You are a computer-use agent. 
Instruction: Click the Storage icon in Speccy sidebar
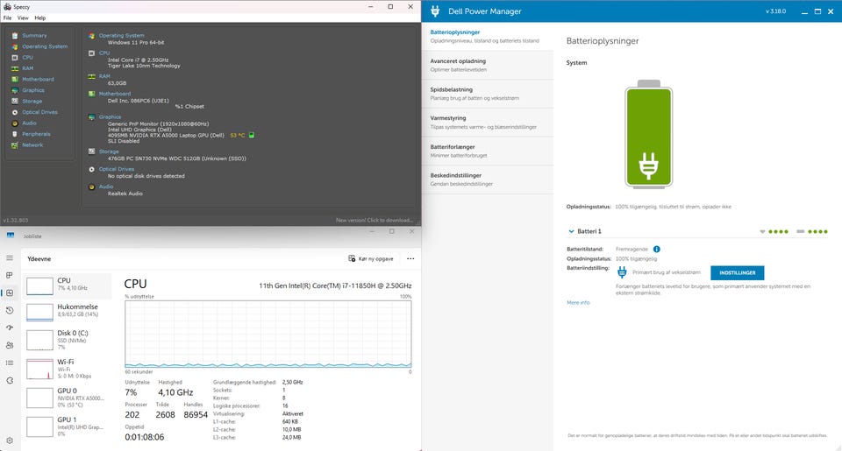[x=15, y=102]
